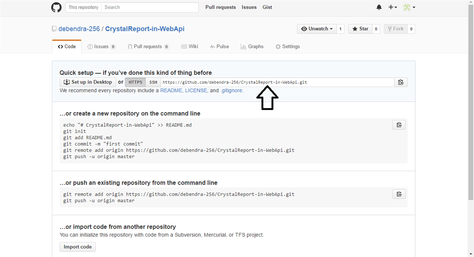The image size is (474, 257).
Task: Click the echo README.md command line
Action: [x=127, y=125]
